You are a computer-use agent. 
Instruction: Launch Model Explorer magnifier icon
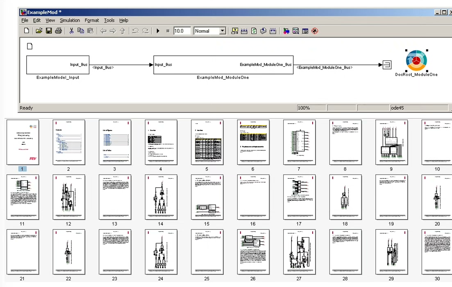click(x=295, y=31)
